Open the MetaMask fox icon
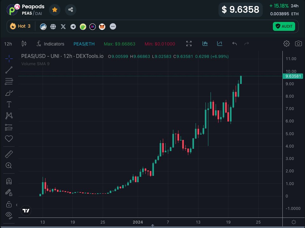 tap(102, 26)
